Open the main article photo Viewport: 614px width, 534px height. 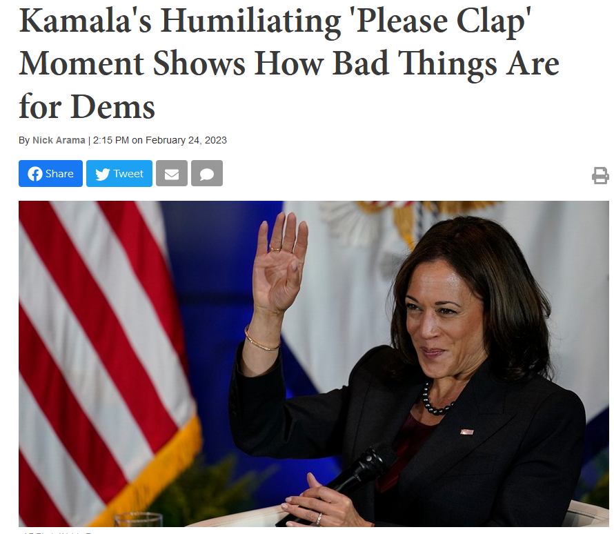click(314, 364)
